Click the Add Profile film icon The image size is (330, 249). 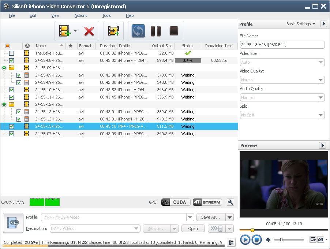coord(113,31)
